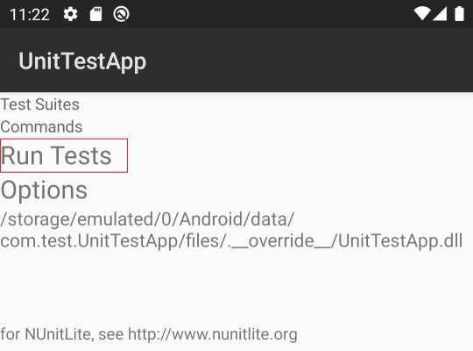Select the Test Suites section header

click(39, 104)
